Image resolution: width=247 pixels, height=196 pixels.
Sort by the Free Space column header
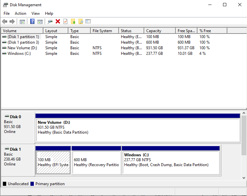(x=187, y=31)
